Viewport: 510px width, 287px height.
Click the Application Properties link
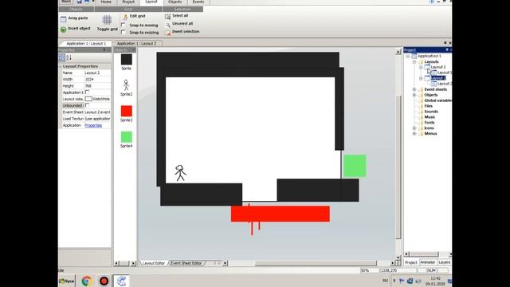click(93, 125)
